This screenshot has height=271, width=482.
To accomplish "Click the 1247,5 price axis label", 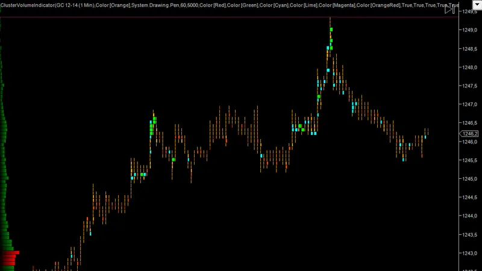I will point(470,86).
